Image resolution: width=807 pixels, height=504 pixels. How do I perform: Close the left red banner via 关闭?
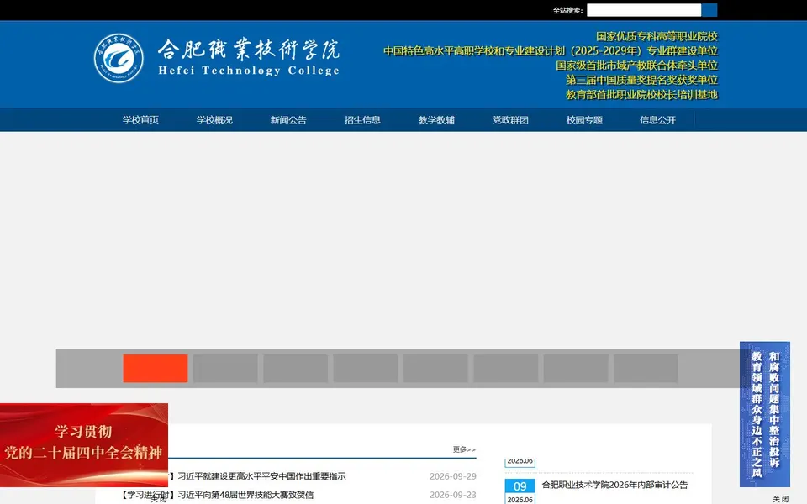tap(159, 499)
